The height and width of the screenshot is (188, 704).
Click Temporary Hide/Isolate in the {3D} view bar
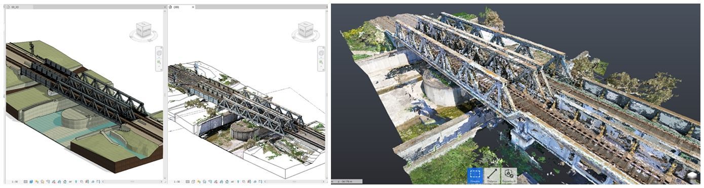pos(232,181)
